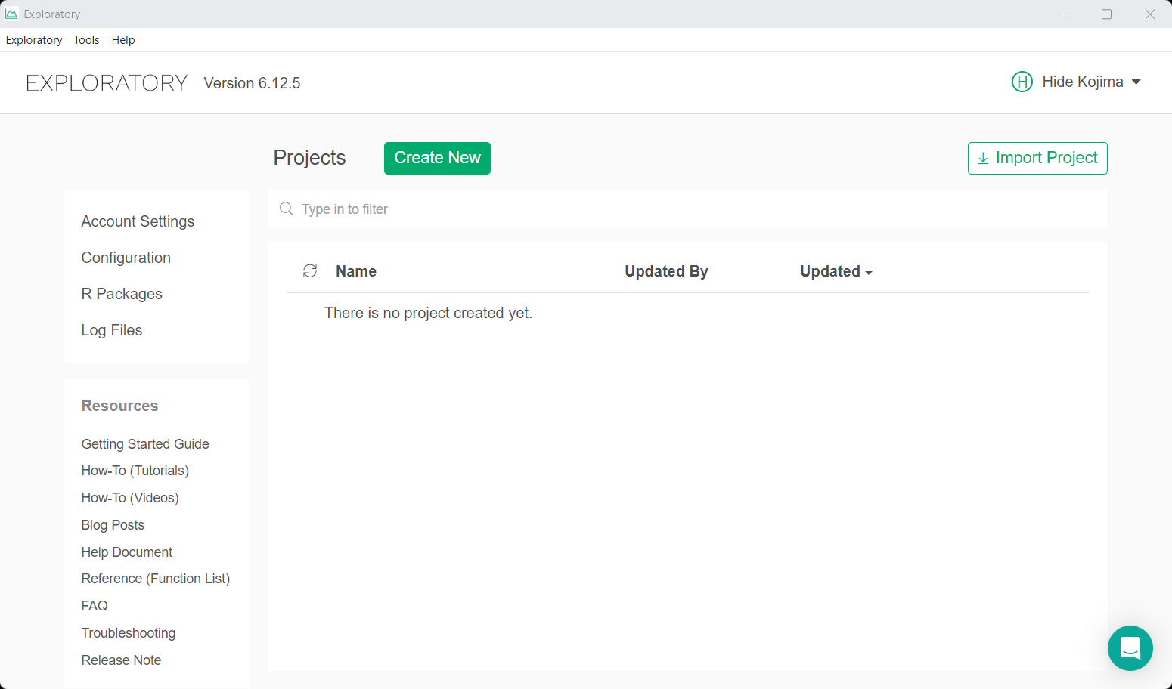The width and height of the screenshot is (1172, 689).
Task: Click the search magnifier icon in the filter bar
Action: pyautogui.click(x=287, y=209)
